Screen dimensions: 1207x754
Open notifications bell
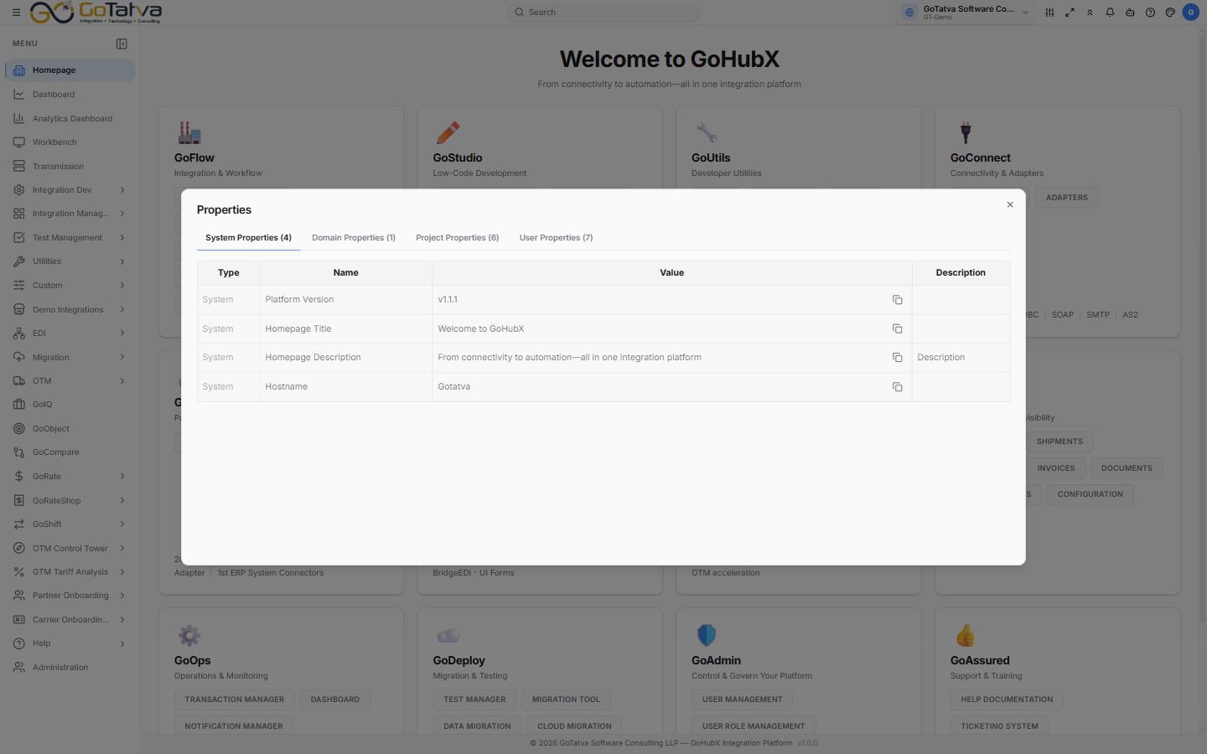click(1110, 13)
